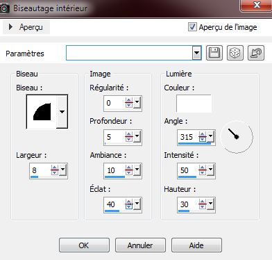Click the Angle spinner arrows
This screenshot has height=260, width=272.
click(x=203, y=137)
